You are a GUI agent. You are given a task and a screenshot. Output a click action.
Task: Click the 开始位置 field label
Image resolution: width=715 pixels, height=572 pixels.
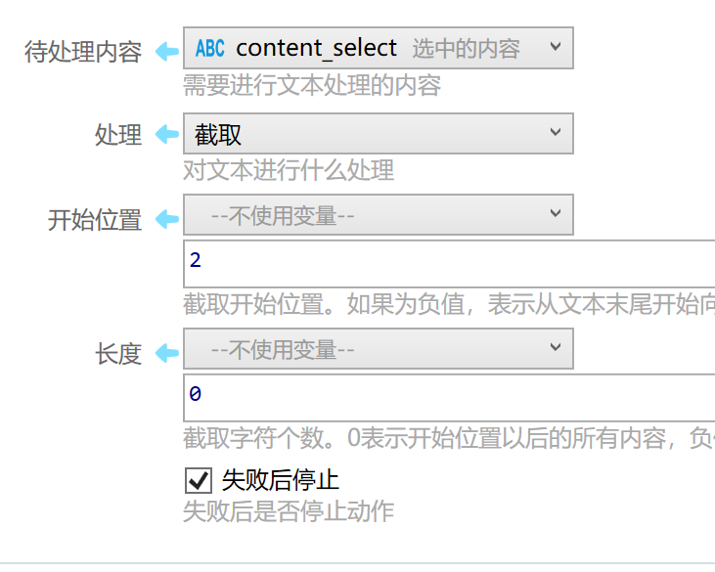[x=95, y=220]
